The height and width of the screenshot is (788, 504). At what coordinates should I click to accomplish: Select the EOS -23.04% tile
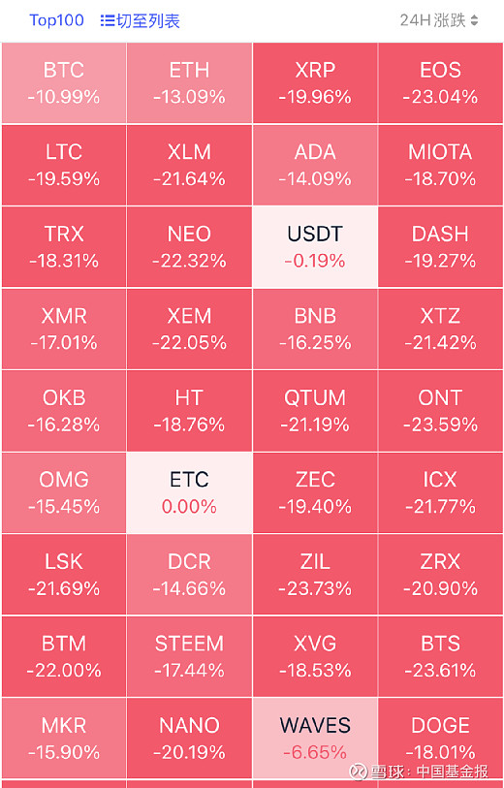(440, 83)
